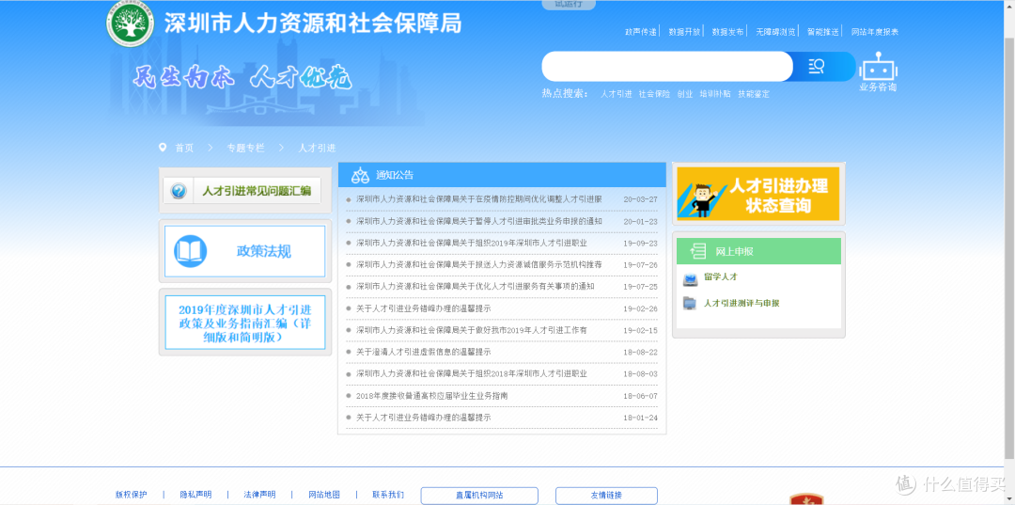This screenshot has height=505, width=1015.
Task: Open notice 做好我市2019年人才引进工作
Action: point(471,330)
